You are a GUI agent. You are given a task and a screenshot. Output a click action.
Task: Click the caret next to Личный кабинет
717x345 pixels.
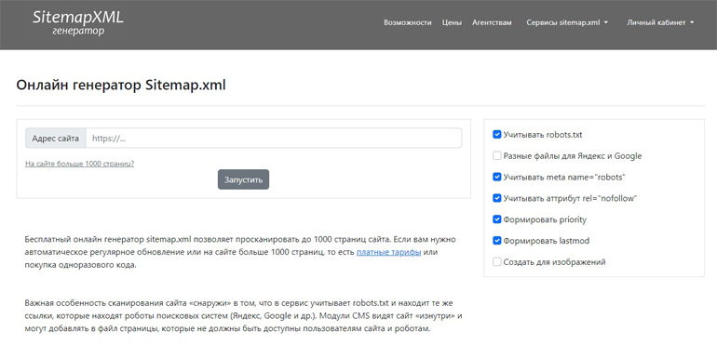click(x=692, y=23)
